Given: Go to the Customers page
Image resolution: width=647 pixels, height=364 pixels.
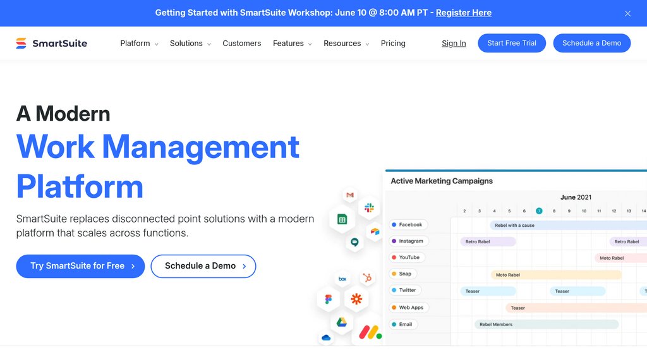Looking at the screenshot, I should (242, 44).
